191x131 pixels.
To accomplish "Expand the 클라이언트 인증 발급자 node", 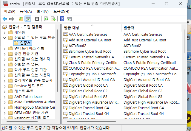I will pyautogui.click(x=4, y=81).
